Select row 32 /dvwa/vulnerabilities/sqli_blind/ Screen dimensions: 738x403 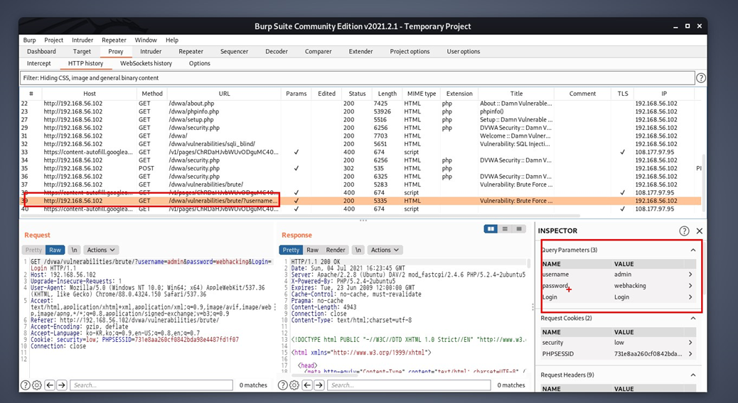(x=360, y=144)
